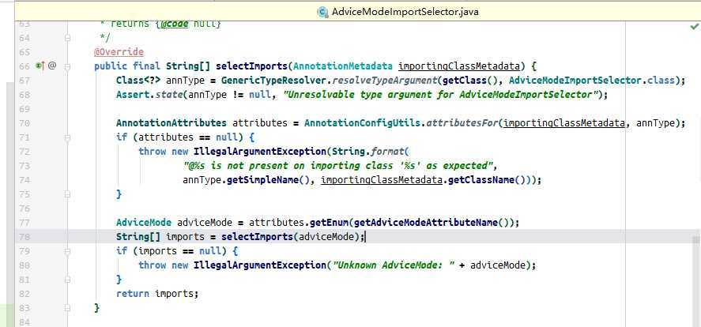Click IllegalArgumentException on line 72
701x327 pixels.
coord(260,152)
